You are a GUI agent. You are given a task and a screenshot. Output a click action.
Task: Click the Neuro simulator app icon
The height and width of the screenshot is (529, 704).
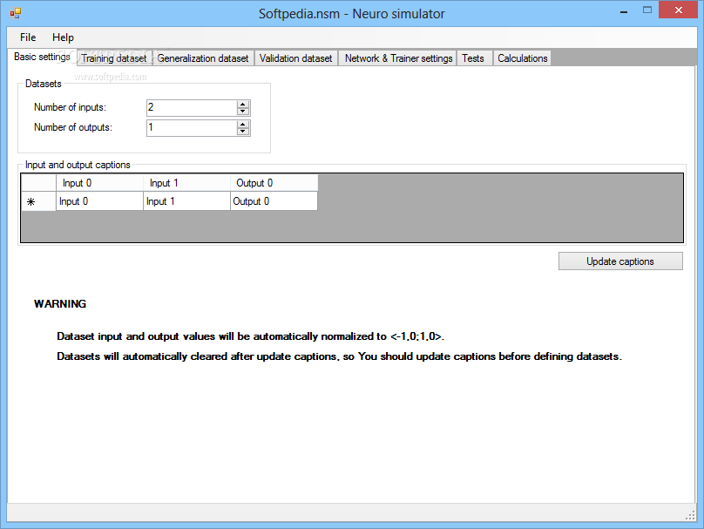click(16, 13)
